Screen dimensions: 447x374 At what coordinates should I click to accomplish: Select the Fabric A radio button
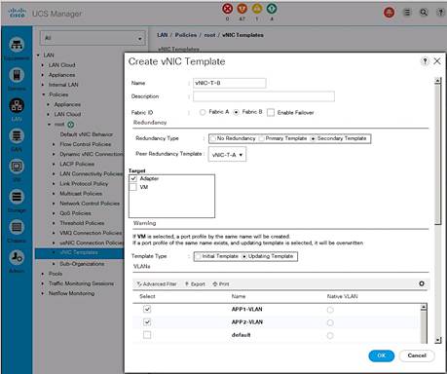(x=203, y=112)
